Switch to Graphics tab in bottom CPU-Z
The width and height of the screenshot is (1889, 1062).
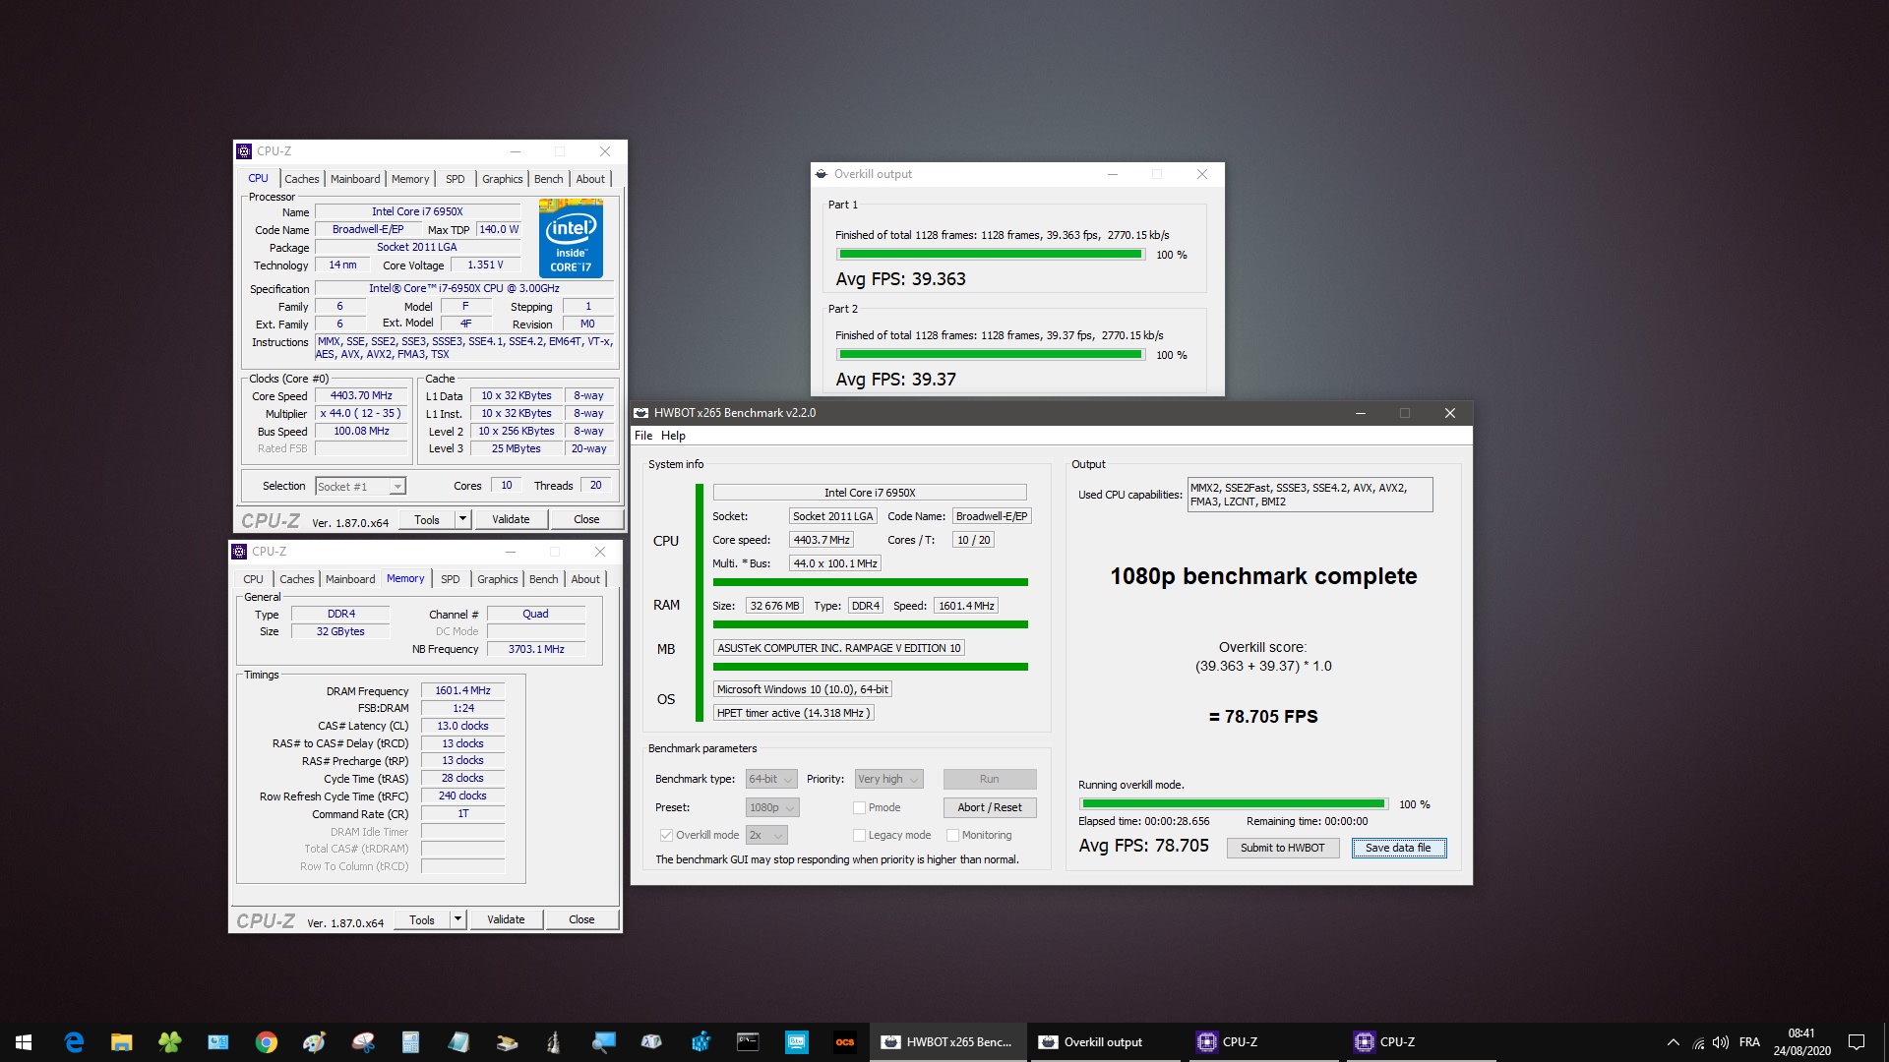click(498, 579)
